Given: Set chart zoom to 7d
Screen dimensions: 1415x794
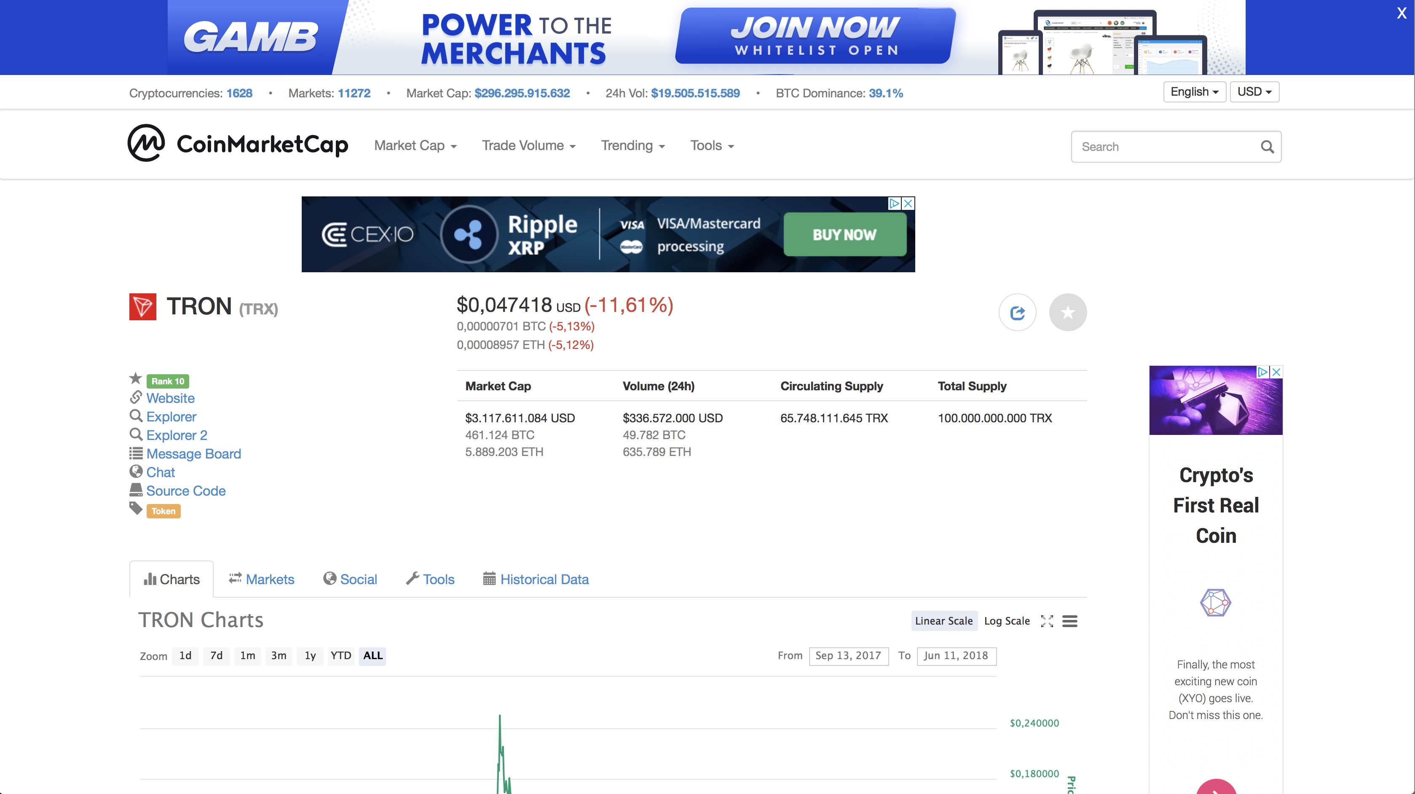Looking at the screenshot, I should [x=217, y=655].
